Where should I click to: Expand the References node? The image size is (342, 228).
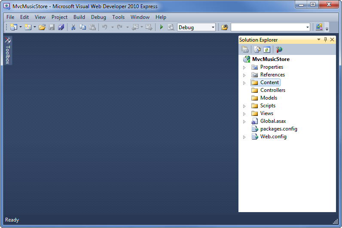coord(244,75)
